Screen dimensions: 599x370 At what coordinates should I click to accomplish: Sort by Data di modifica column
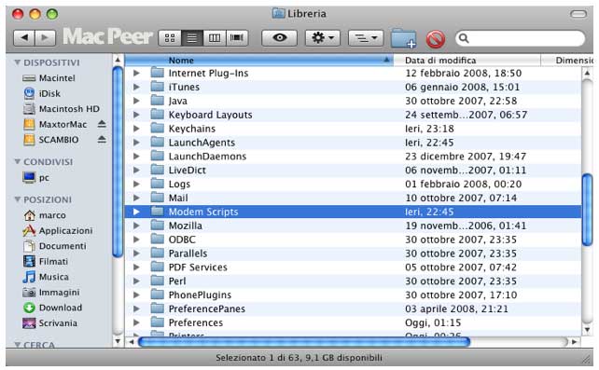467,61
